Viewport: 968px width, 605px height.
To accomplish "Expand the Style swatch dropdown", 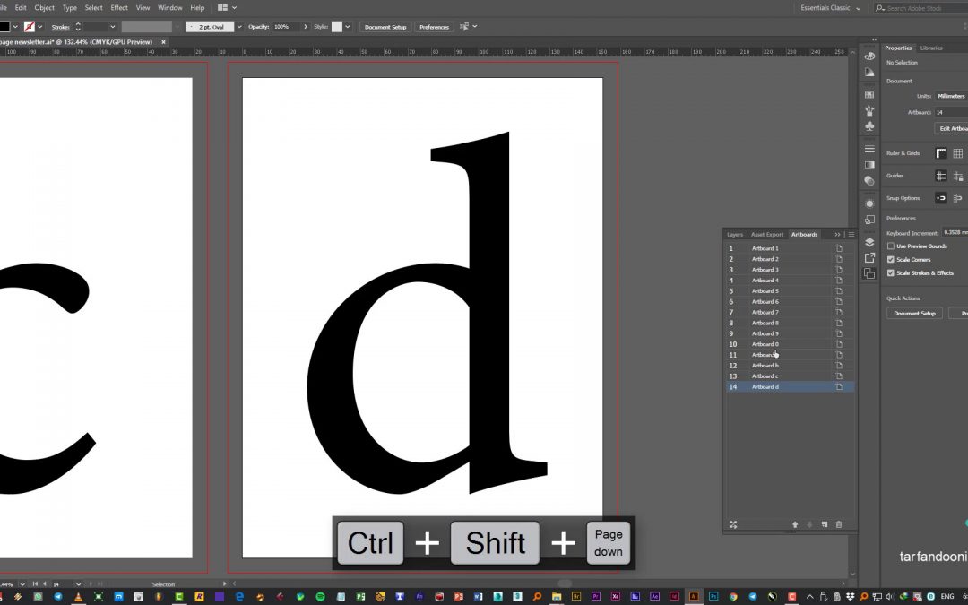I will point(348,27).
